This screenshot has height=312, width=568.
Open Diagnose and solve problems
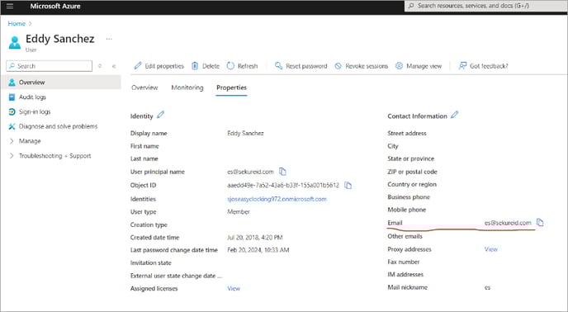click(x=58, y=126)
